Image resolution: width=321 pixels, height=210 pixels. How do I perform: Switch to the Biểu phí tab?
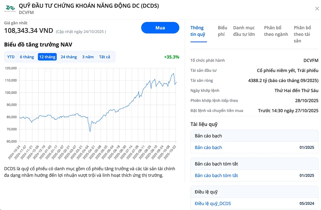[222, 31]
